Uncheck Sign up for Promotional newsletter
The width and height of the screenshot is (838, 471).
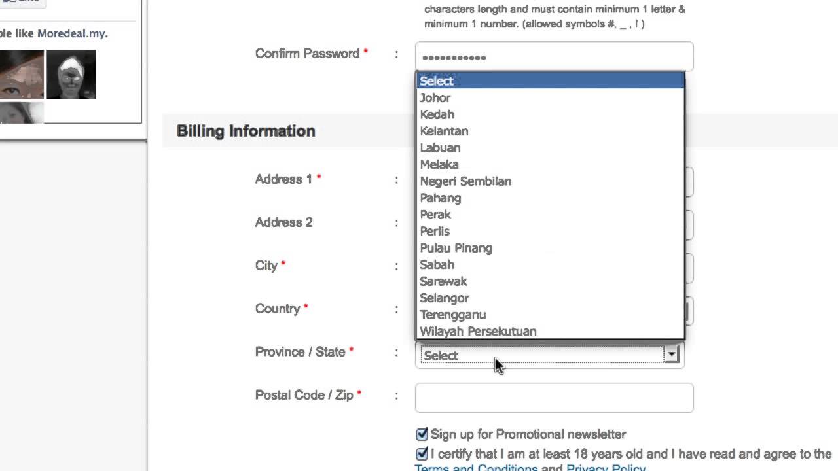click(x=422, y=434)
